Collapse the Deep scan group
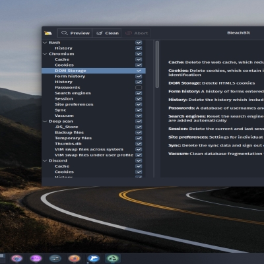 tap(45, 121)
